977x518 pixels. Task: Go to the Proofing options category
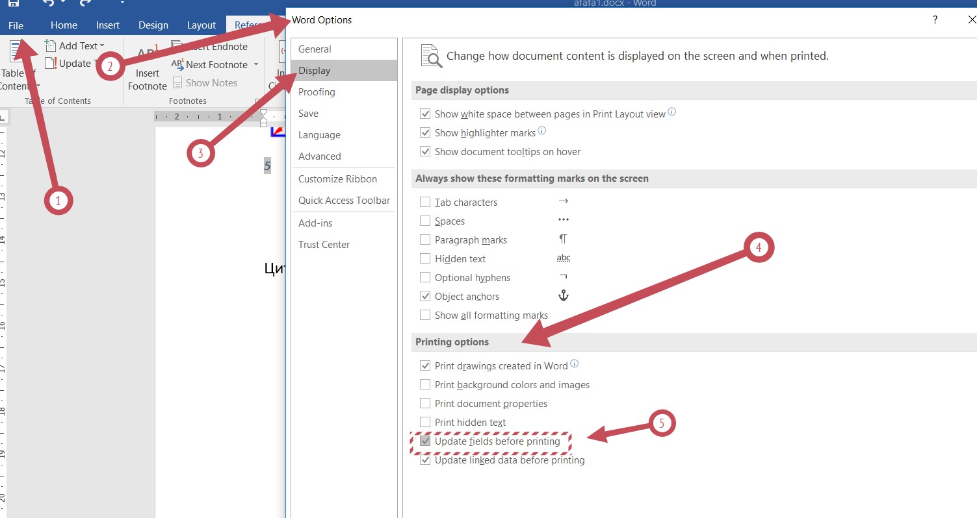[x=317, y=92]
